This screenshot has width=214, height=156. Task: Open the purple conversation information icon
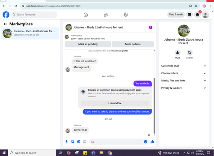coord(151,27)
